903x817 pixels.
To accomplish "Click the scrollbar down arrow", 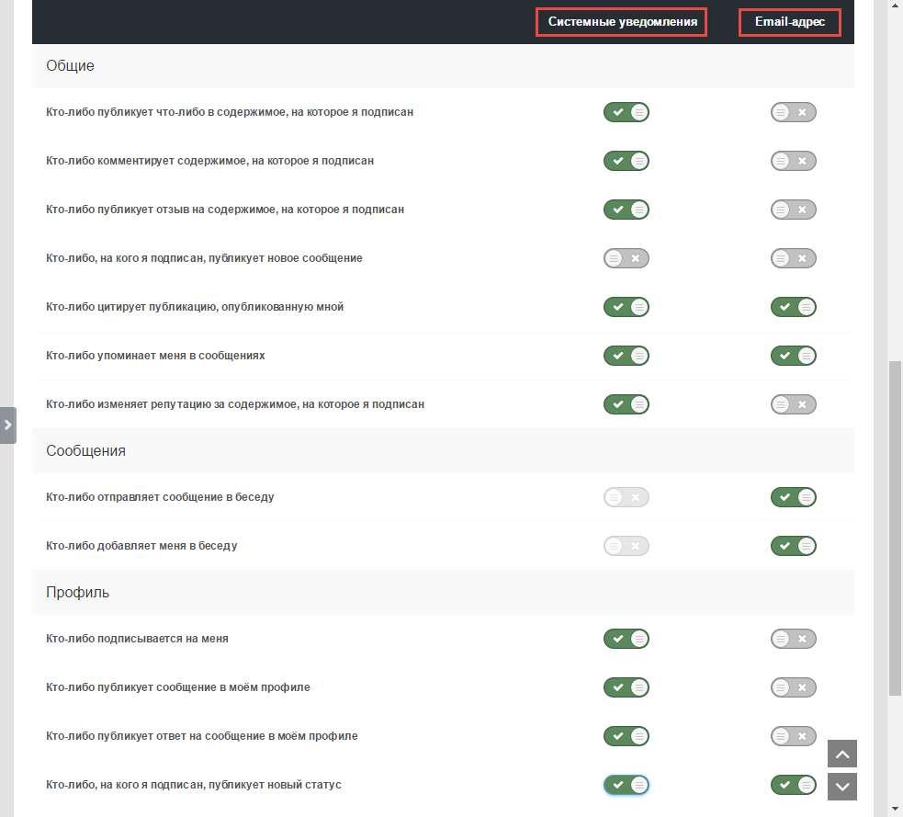I will pos(895,810).
